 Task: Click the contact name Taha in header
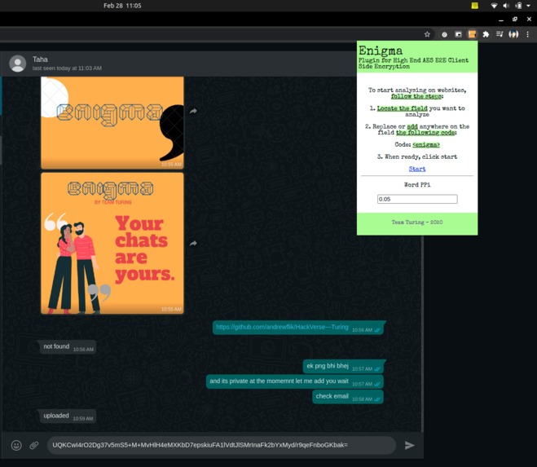click(x=40, y=59)
